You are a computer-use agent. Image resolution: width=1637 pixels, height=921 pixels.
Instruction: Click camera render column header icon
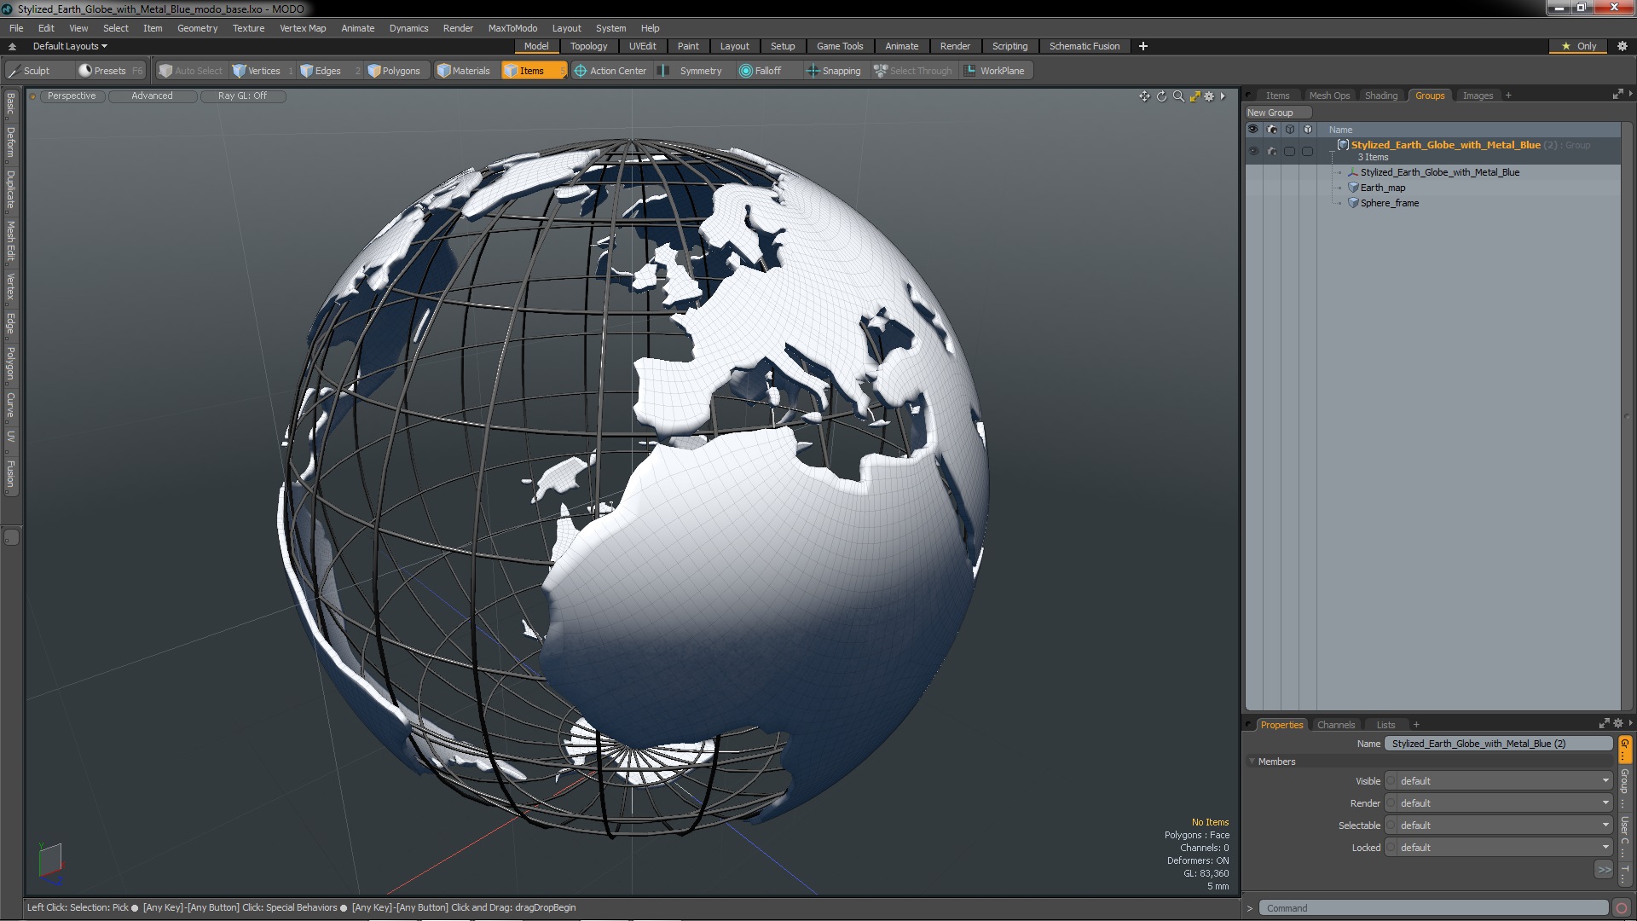(1271, 130)
